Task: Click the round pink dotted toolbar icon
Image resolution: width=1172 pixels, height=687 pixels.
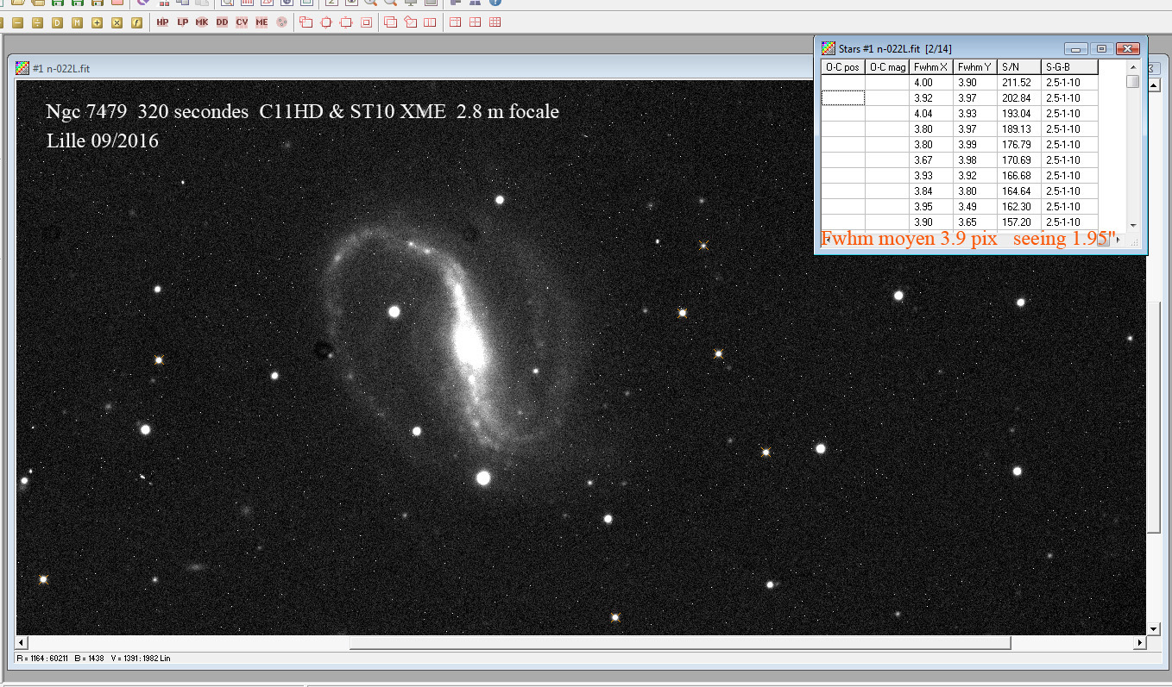Action: (x=281, y=22)
